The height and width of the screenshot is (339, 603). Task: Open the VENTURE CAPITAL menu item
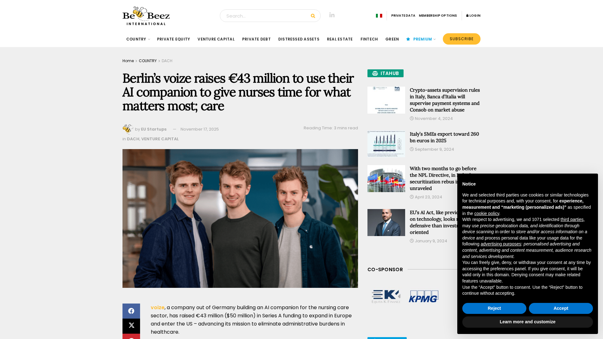[x=216, y=39]
